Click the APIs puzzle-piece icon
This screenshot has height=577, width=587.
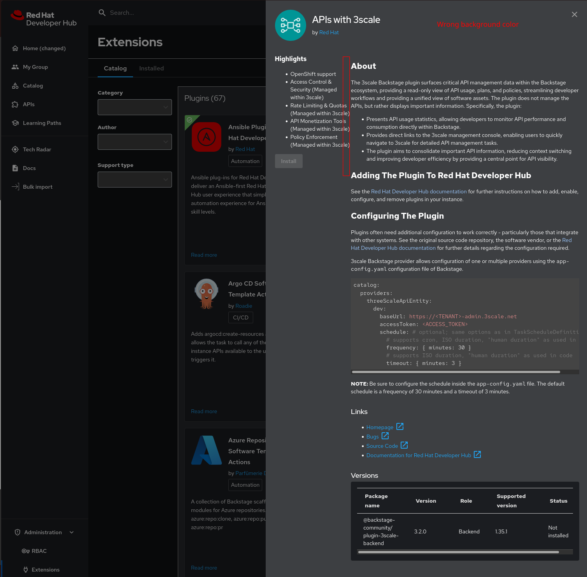15,104
